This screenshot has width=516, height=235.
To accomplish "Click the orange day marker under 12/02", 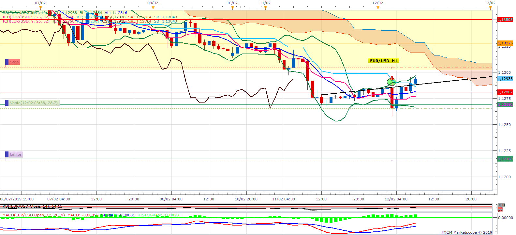I will 378,8.
